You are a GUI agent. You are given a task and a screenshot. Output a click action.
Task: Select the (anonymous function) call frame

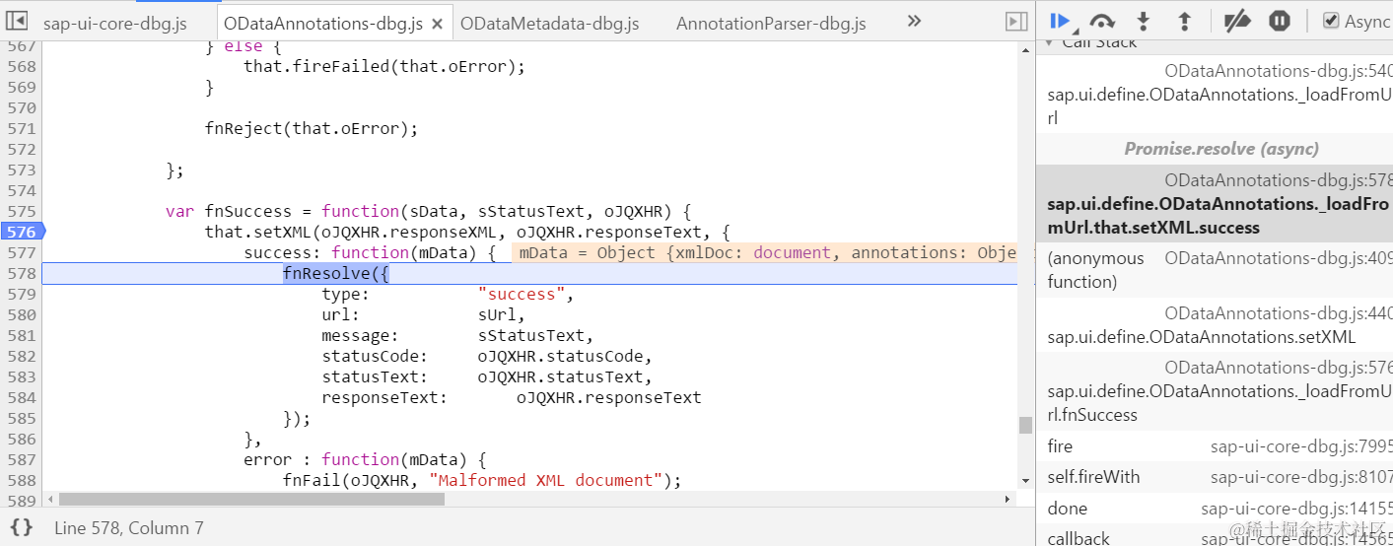(x=1215, y=270)
